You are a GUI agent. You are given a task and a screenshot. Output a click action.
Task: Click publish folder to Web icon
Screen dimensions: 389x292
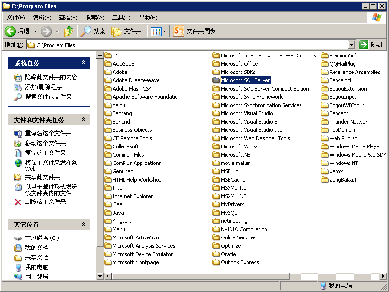click(x=18, y=163)
